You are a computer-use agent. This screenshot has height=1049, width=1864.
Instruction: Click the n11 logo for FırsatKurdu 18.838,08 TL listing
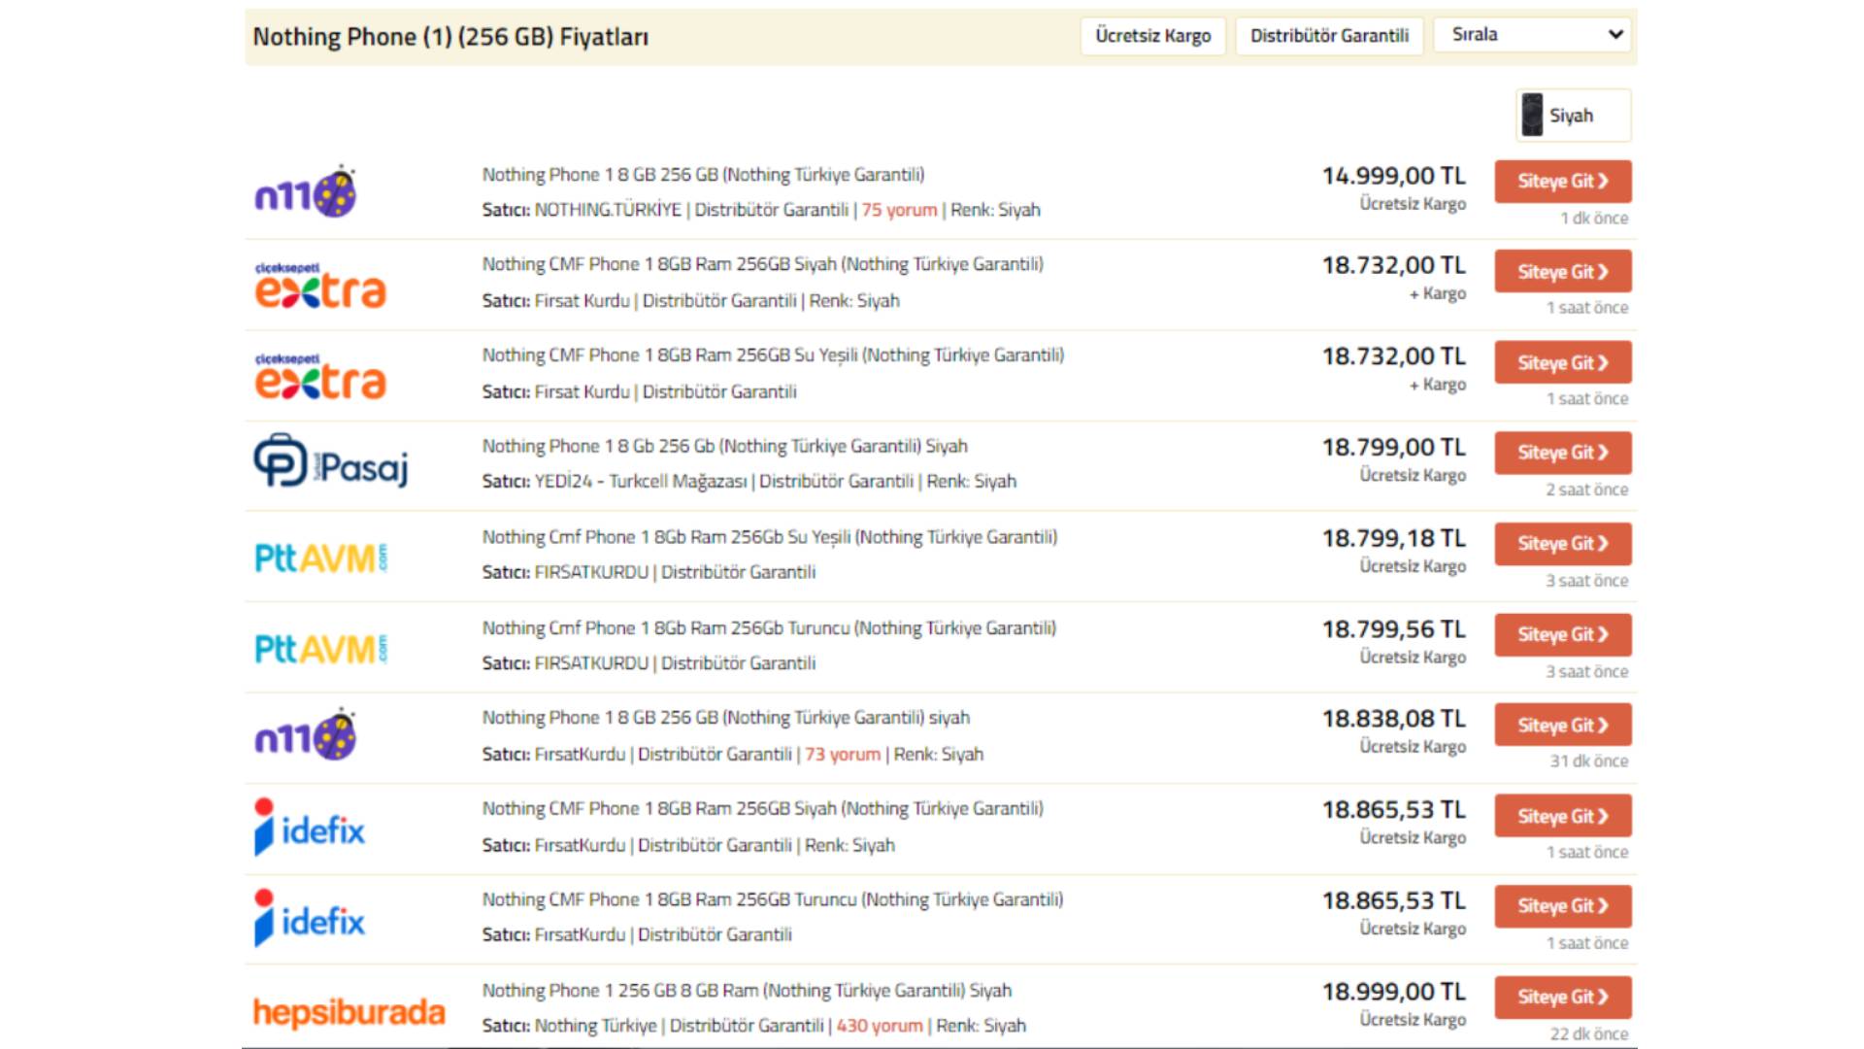305,734
